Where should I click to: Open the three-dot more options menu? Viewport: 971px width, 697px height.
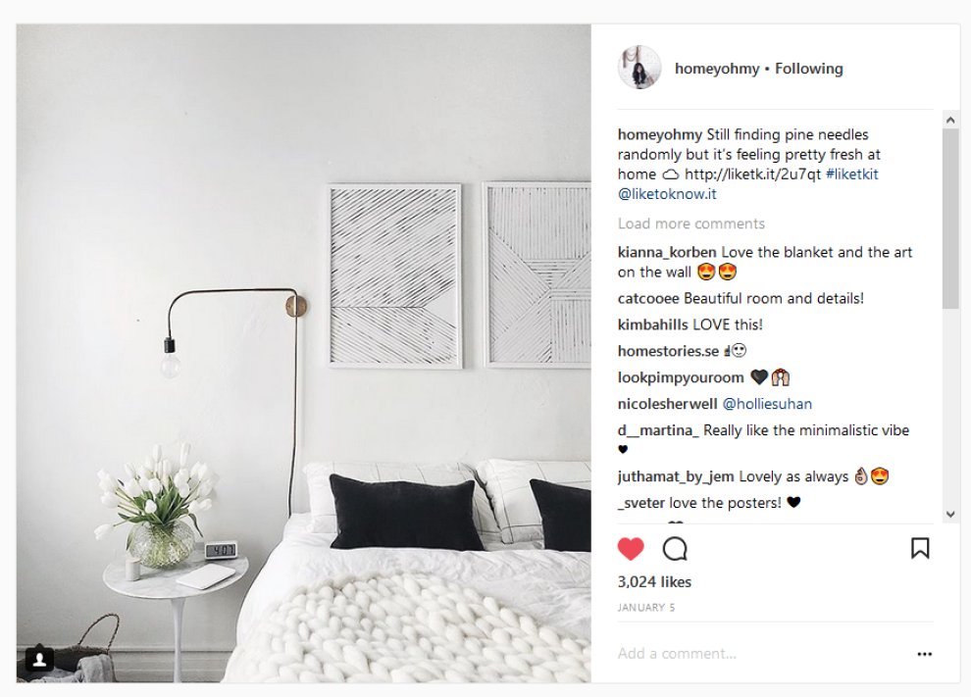point(925,654)
